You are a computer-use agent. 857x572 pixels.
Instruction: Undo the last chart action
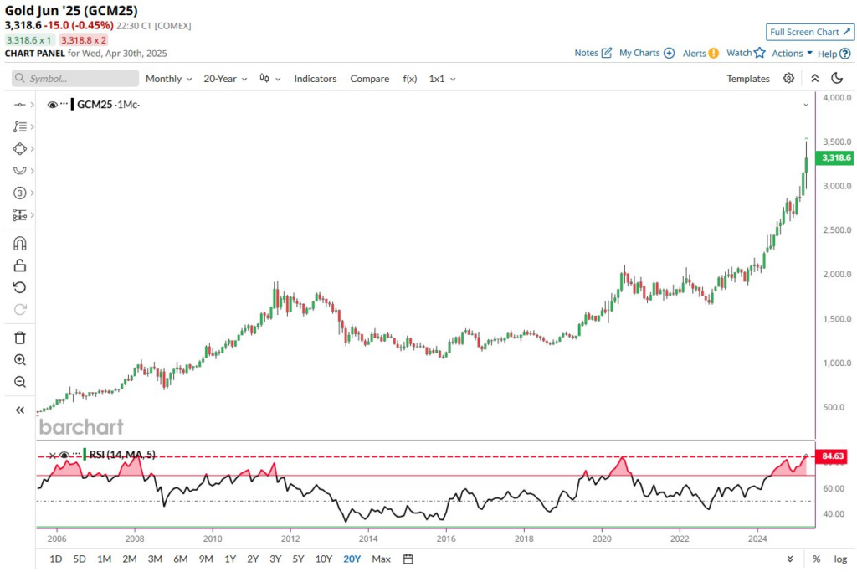20,287
